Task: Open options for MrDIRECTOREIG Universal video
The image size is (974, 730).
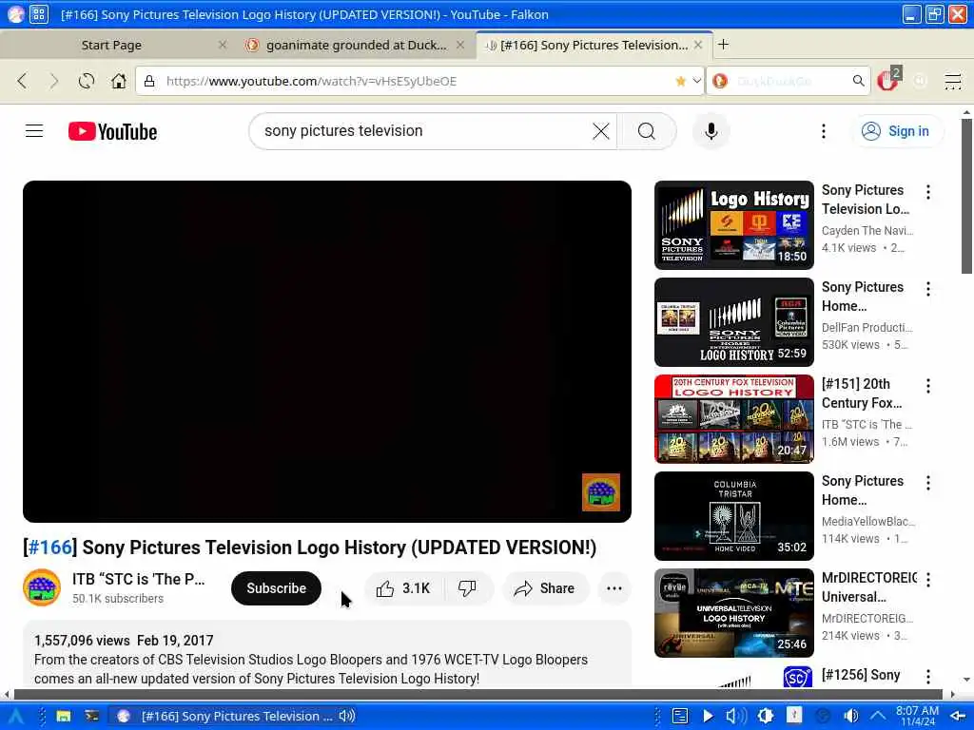Action: (x=928, y=580)
